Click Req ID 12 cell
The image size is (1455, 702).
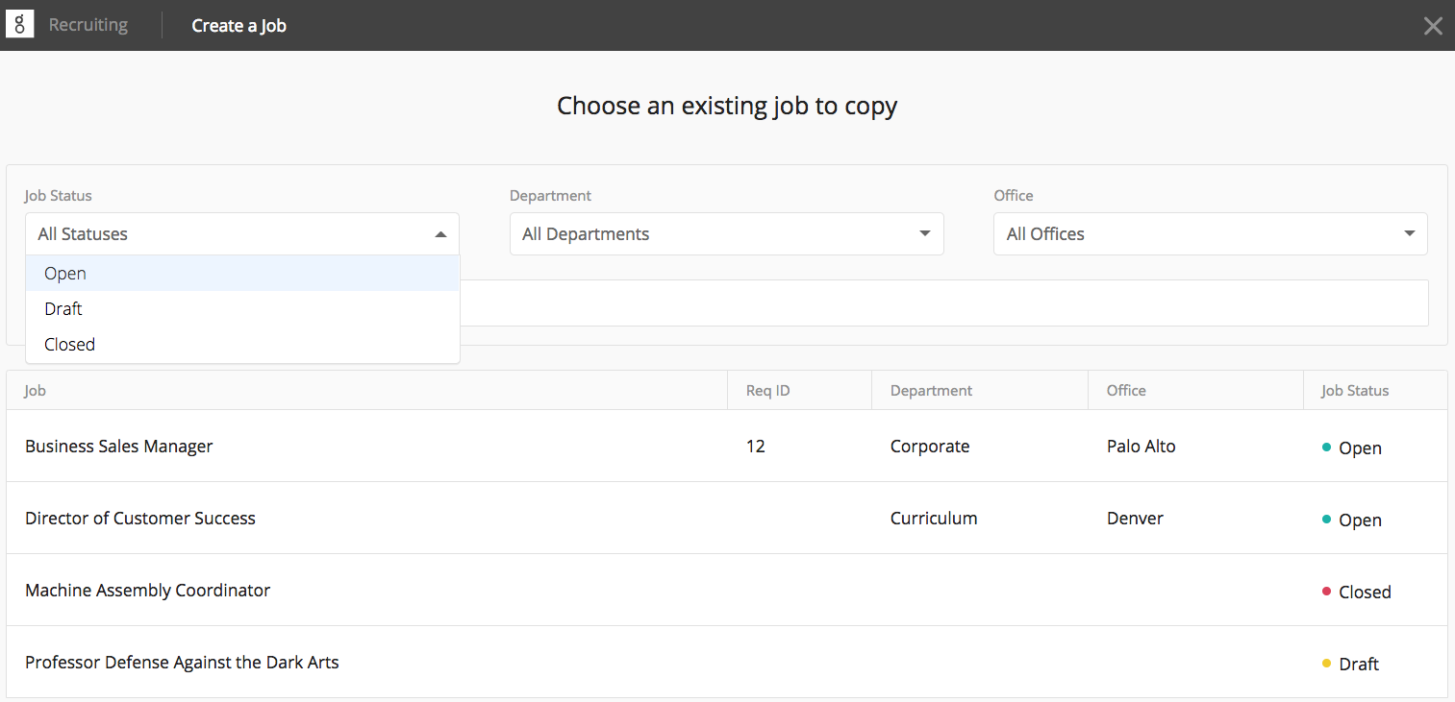pyautogui.click(x=756, y=447)
